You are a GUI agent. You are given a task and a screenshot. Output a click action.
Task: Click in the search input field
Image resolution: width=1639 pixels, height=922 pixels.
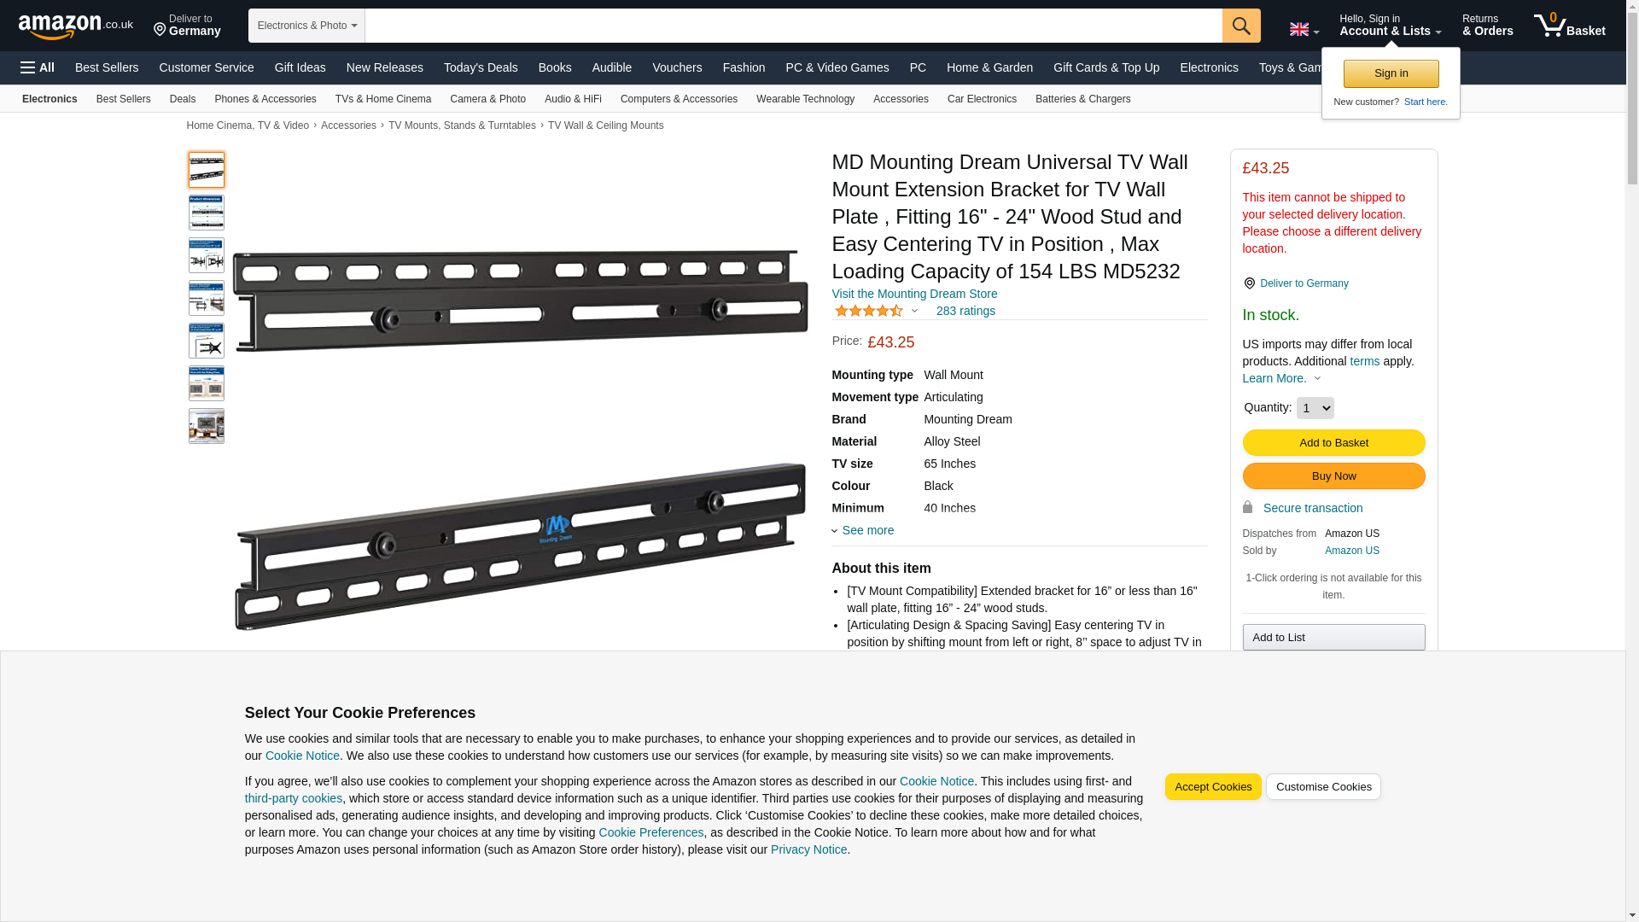(x=793, y=26)
